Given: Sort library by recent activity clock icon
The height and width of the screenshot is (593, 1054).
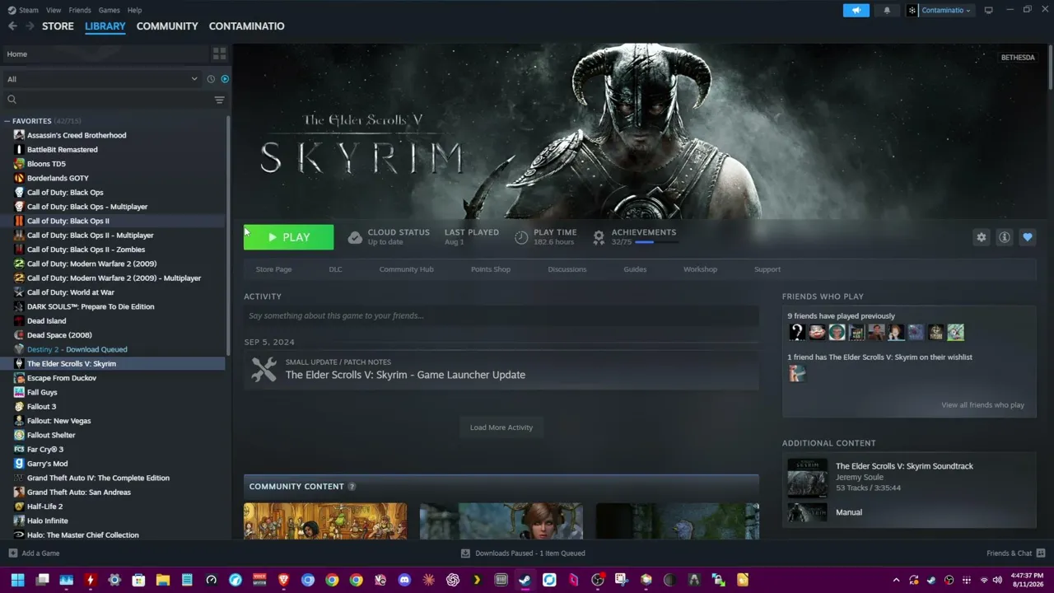Looking at the screenshot, I should (x=211, y=79).
